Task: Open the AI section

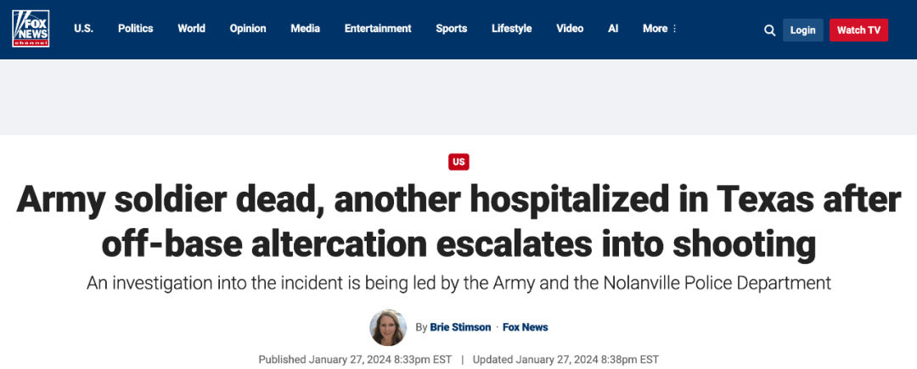Action: click(613, 29)
